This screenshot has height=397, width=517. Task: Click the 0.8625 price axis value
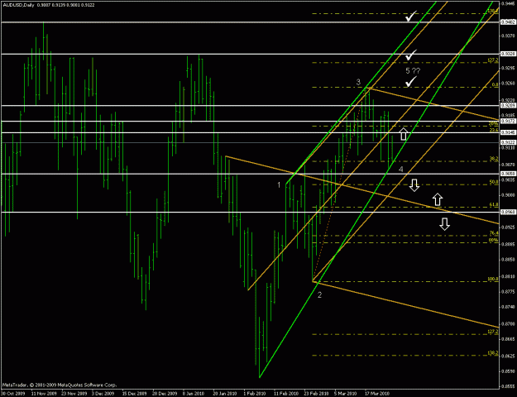507,356
